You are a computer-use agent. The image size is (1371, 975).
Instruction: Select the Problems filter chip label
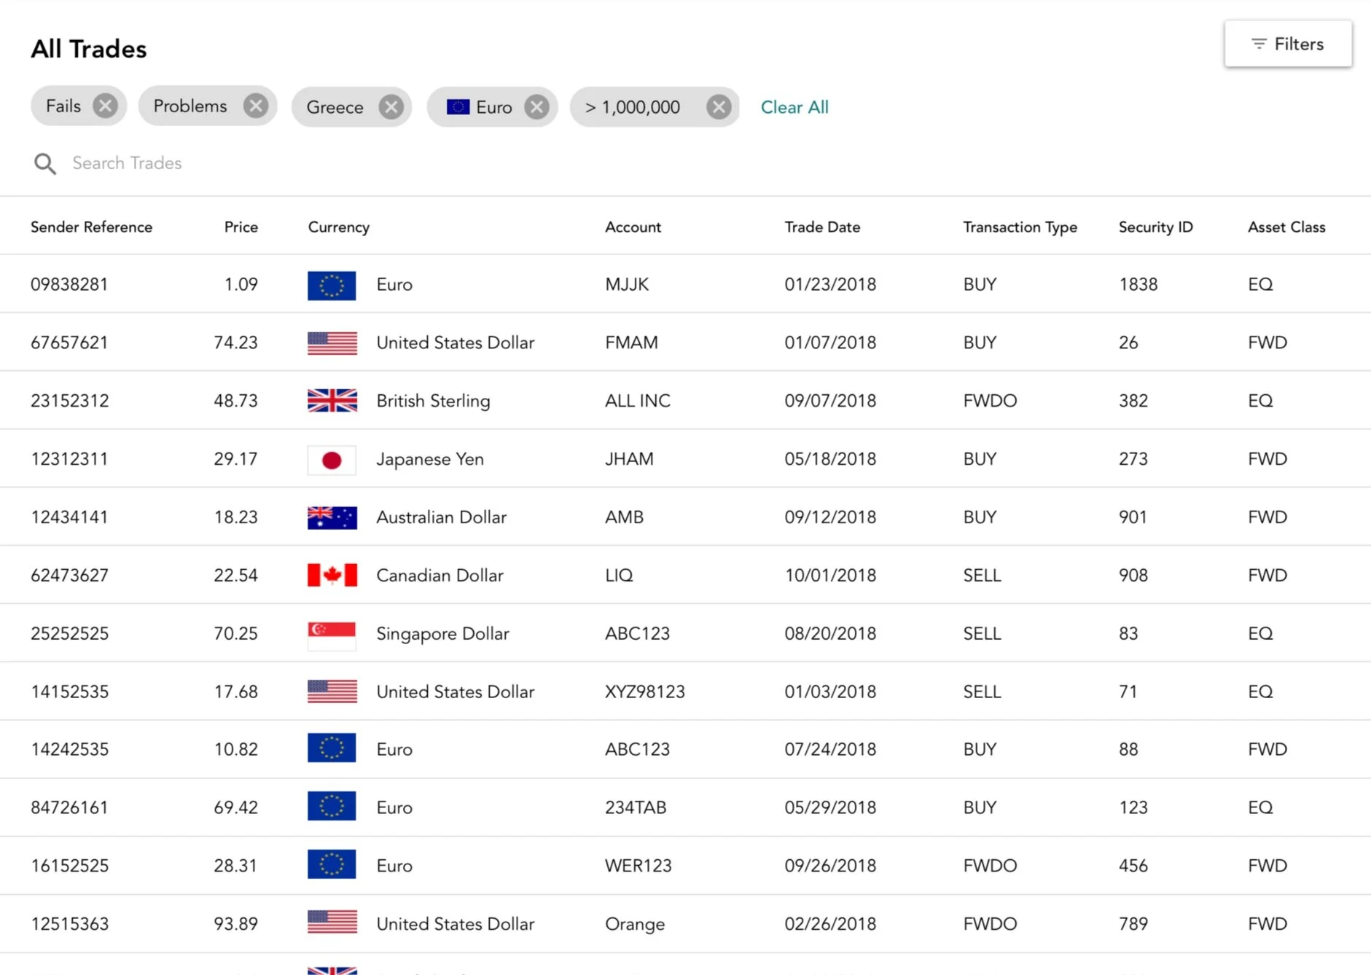[190, 106]
